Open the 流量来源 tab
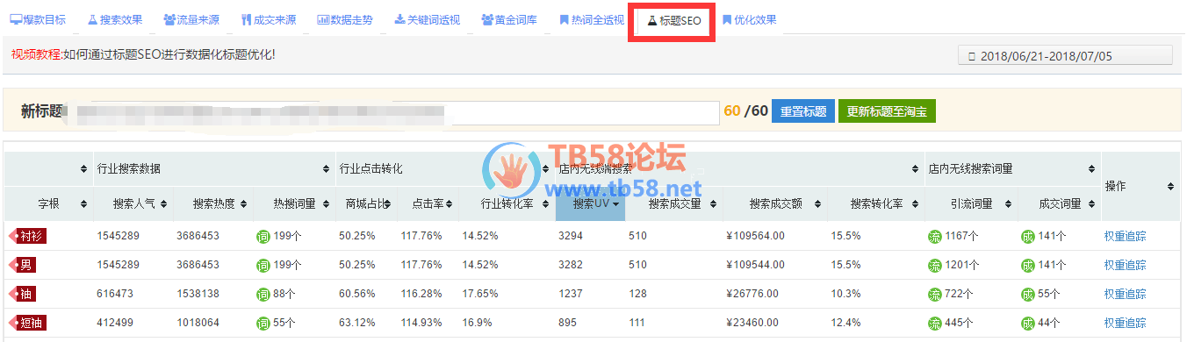Screen dimensions: 1187x342 [191, 19]
